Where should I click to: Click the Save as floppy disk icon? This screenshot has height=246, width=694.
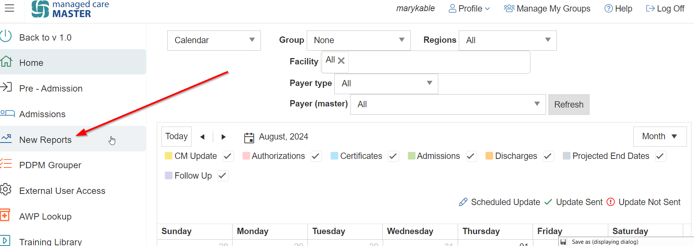pos(563,242)
